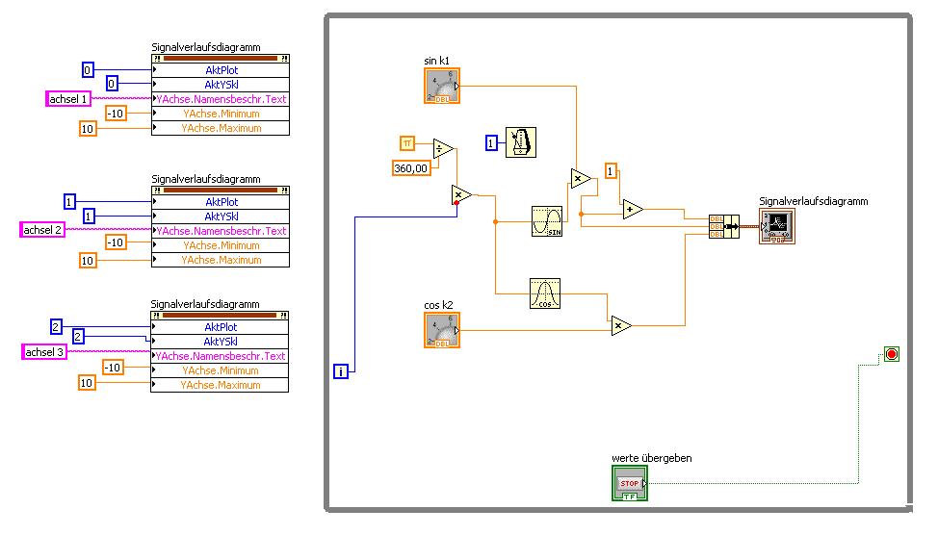
Task: Click YAchse.Namensbeschr.Text in first property node
Action: (221, 99)
